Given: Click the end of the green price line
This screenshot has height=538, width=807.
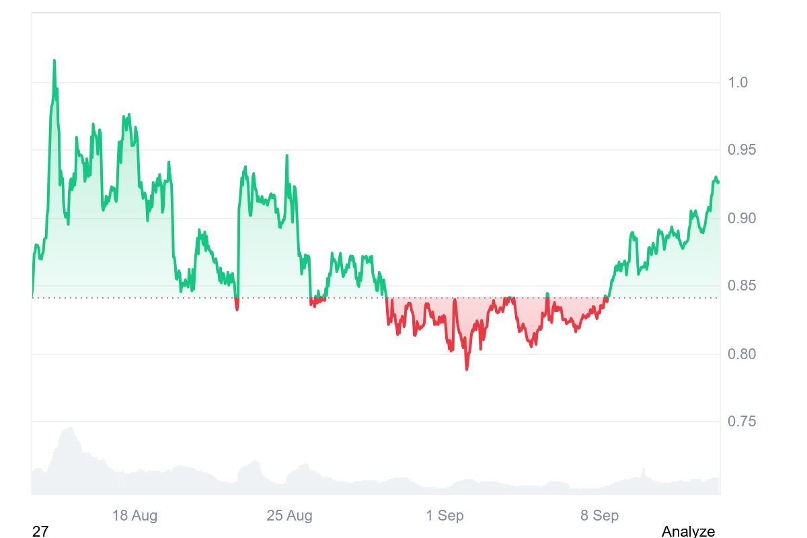Looking at the screenshot, I should click(x=718, y=182).
